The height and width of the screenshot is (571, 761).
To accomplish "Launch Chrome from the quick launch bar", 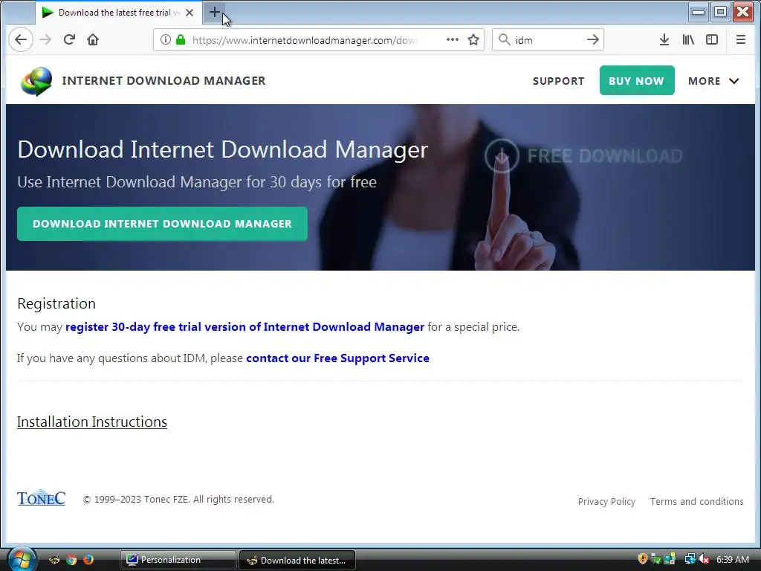I will click(x=71, y=560).
